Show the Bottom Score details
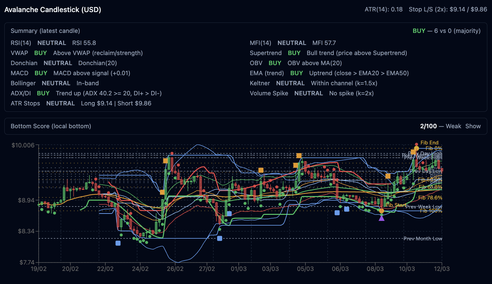The height and width of the screenshot is (284, 492). (473, 126)
